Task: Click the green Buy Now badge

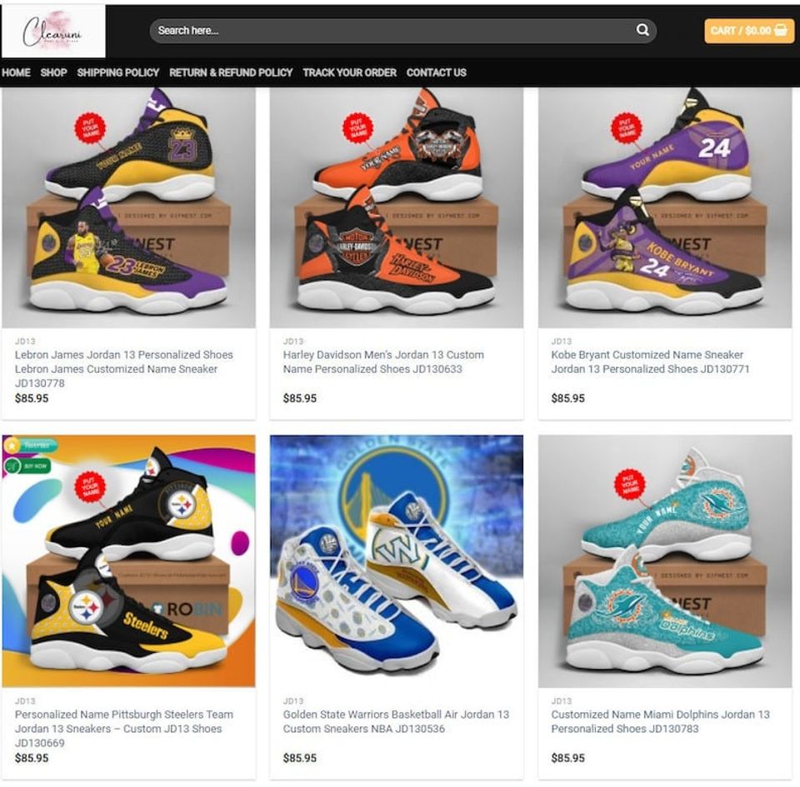Action: (x=27, y=466)
